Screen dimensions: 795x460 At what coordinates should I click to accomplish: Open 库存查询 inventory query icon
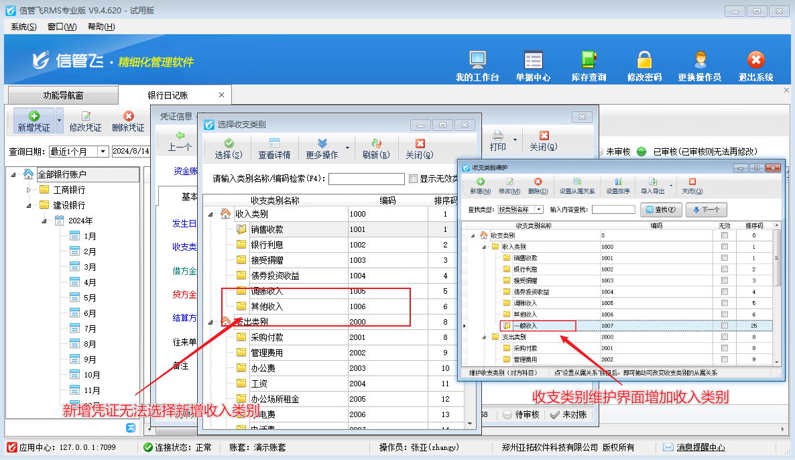[x=589, y=66]
